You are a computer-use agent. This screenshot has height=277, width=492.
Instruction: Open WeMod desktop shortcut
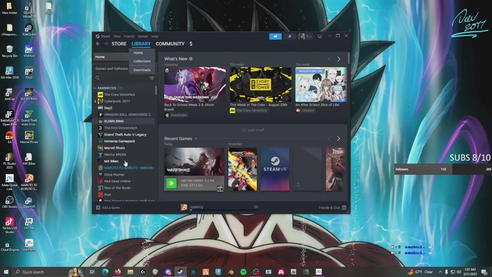[29, 52]
